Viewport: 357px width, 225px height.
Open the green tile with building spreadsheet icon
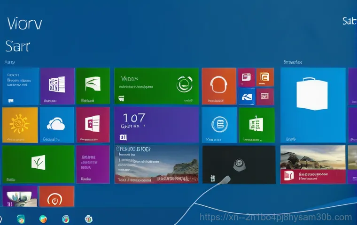coord(256,125)
